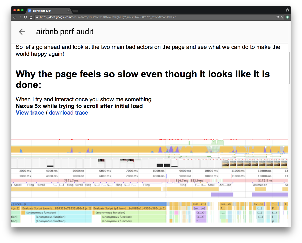302x243 pixels.
Task: Open the 'download trace' link
Action: (x=68, y=113)
